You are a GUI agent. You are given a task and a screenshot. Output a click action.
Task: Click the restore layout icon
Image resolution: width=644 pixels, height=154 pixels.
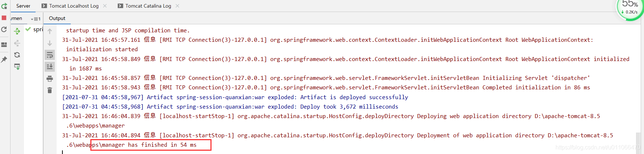point(4,45)
